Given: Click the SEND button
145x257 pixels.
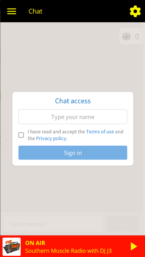Looking at the screenshot, I should pos(123,224).
